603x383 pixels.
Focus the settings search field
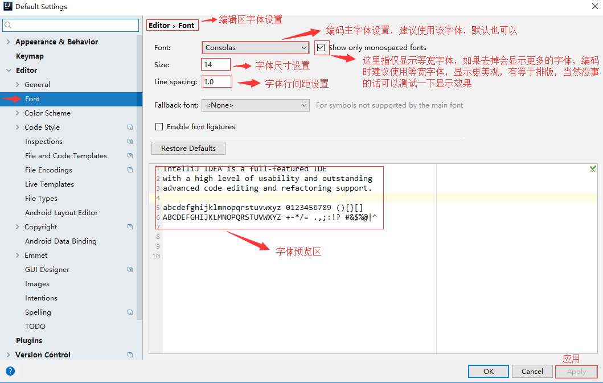click(71, 26)
